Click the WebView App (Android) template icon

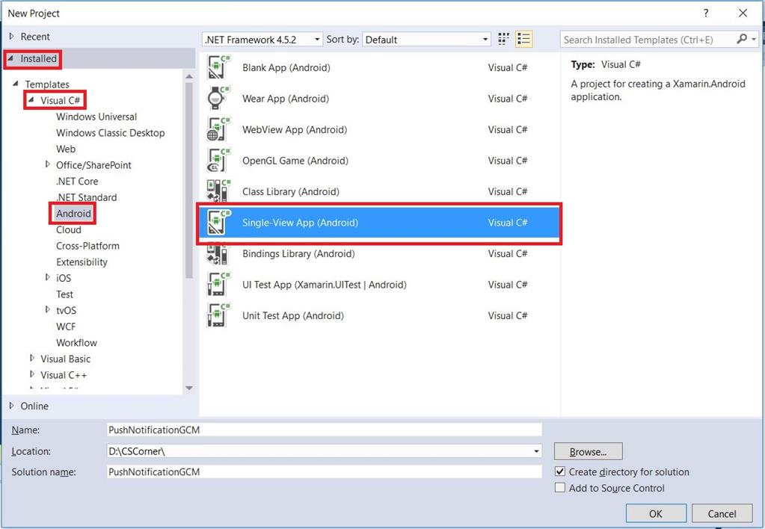(218, 130)
